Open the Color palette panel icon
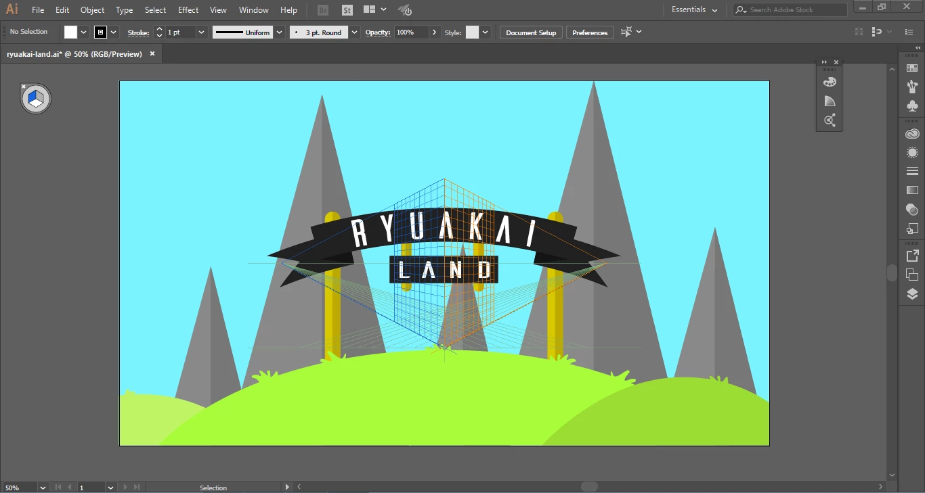The height and width of the screenshot is (493, 925). click(830, 82)
